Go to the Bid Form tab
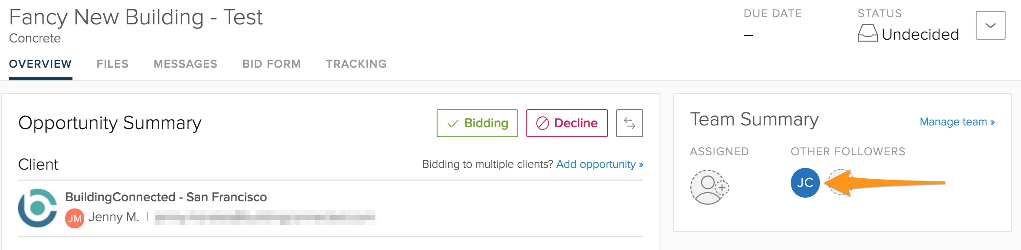 coord(271,64)
